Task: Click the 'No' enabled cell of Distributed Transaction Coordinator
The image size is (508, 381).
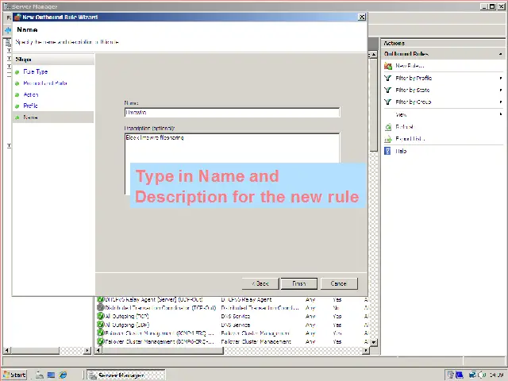Action: coord(337,308)
